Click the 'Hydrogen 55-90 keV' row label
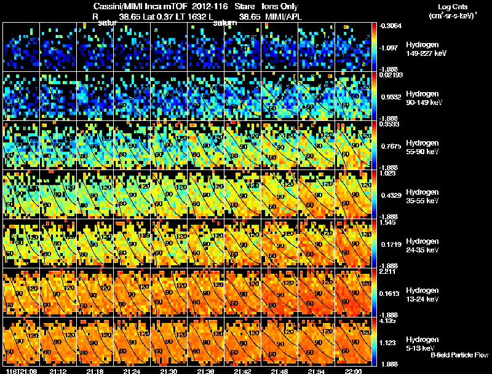492x374 pixels. pos(423,147)
